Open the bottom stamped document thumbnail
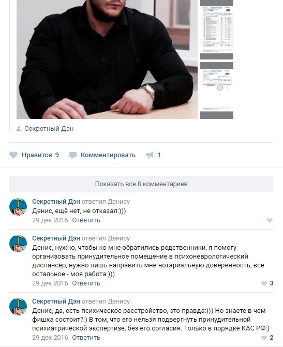Viewport: 283px width, 347px height. tap(217, 90)
